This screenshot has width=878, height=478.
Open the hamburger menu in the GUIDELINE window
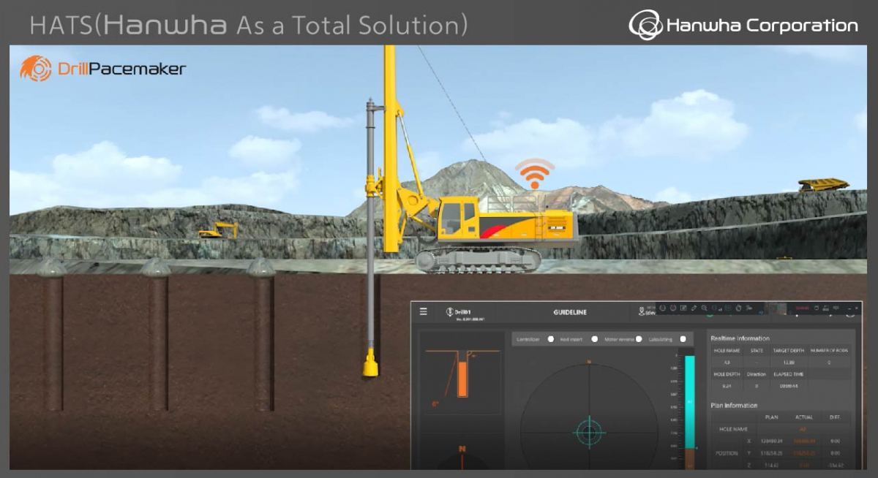(423, 311)
